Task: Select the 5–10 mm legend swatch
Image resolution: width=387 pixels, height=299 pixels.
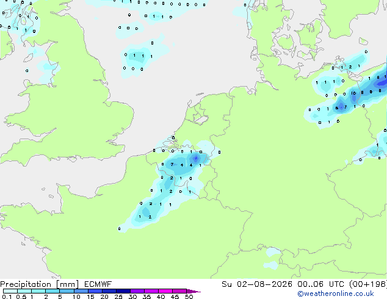Action: tap(67, 291)
